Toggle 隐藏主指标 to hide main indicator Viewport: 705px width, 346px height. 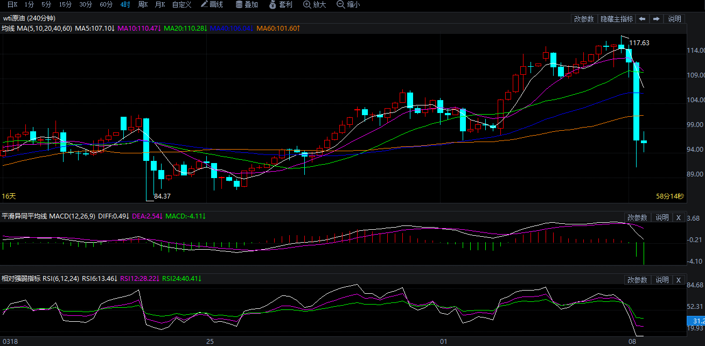[x=617, y=19]
